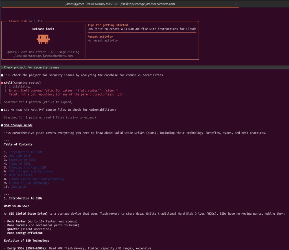
Task: Follow the 'SSD Lifespan and Endurance' link
Action: tap(30, 171)
